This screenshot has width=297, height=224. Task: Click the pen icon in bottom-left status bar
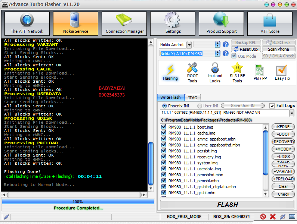pyautogui.click(x=6, y=217)
